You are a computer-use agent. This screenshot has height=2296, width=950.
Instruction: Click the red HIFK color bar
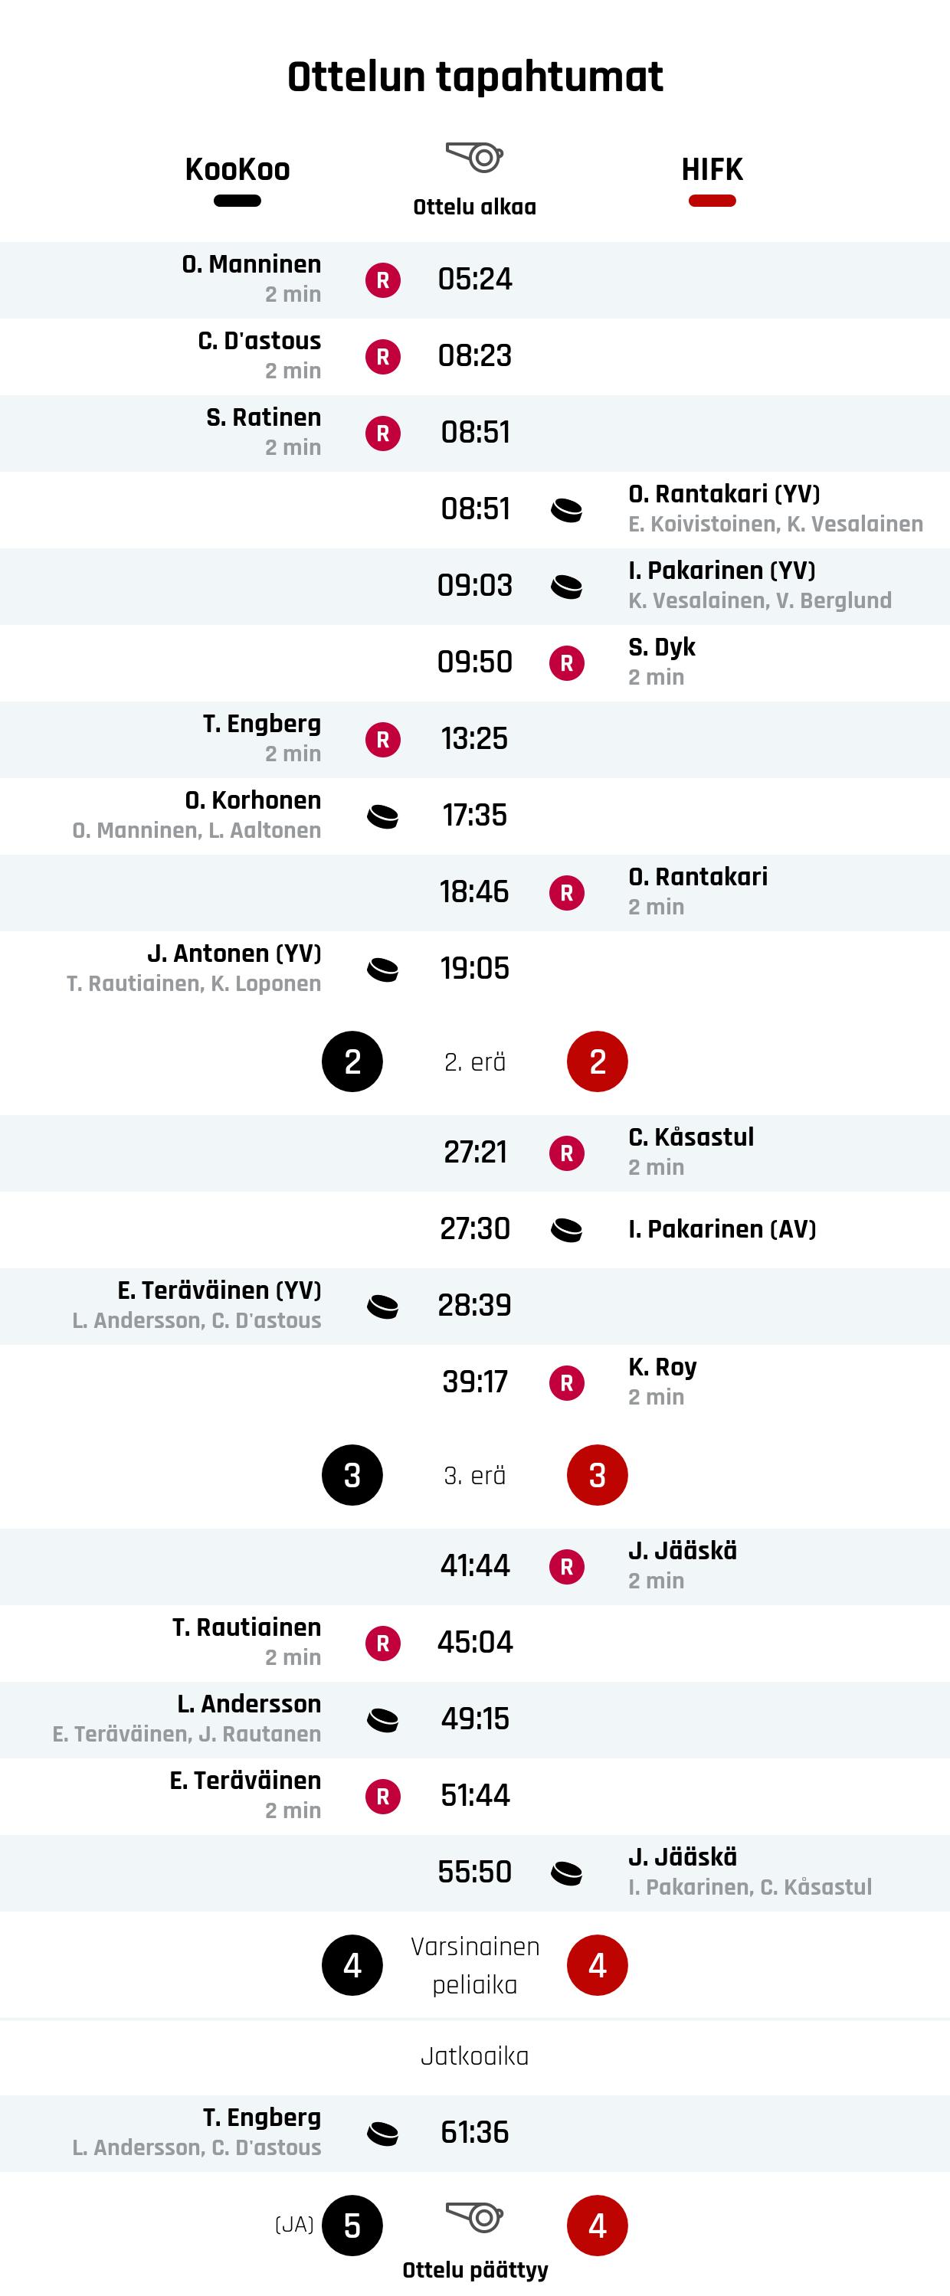pos(712,201)
